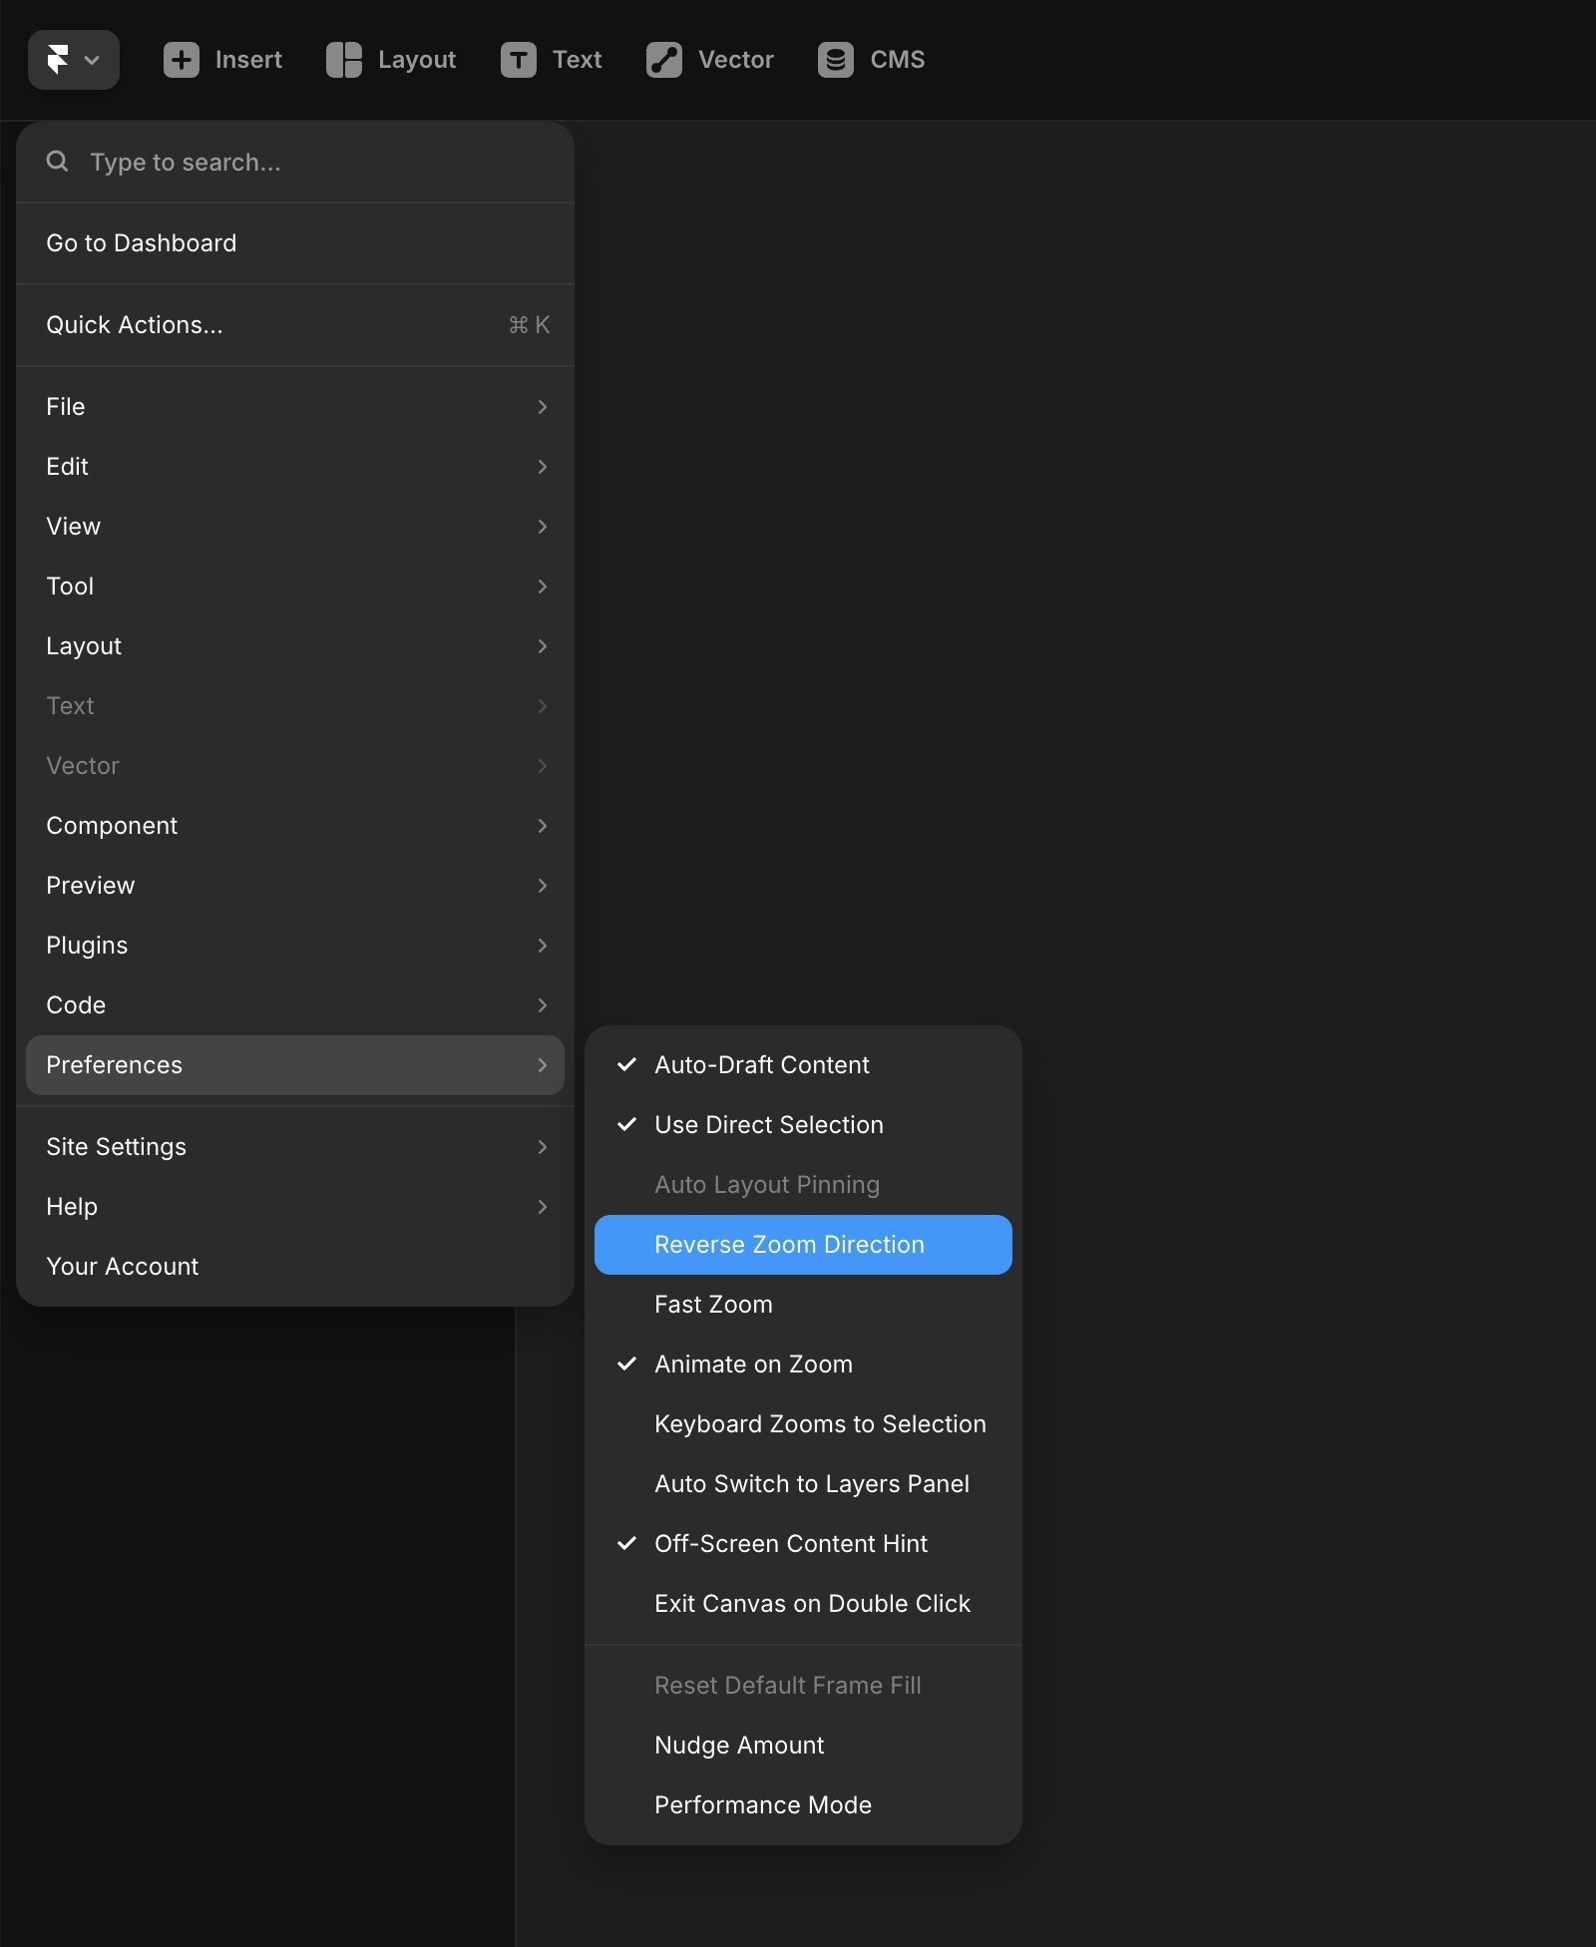Open Quick Actions command
The height and width of the screenshot is (1947, 1596).
tap(295, 325)
